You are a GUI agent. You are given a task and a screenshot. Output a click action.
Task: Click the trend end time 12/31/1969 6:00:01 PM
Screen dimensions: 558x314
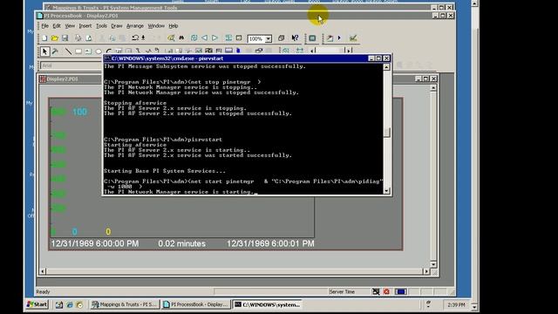[x=270, y=244]
